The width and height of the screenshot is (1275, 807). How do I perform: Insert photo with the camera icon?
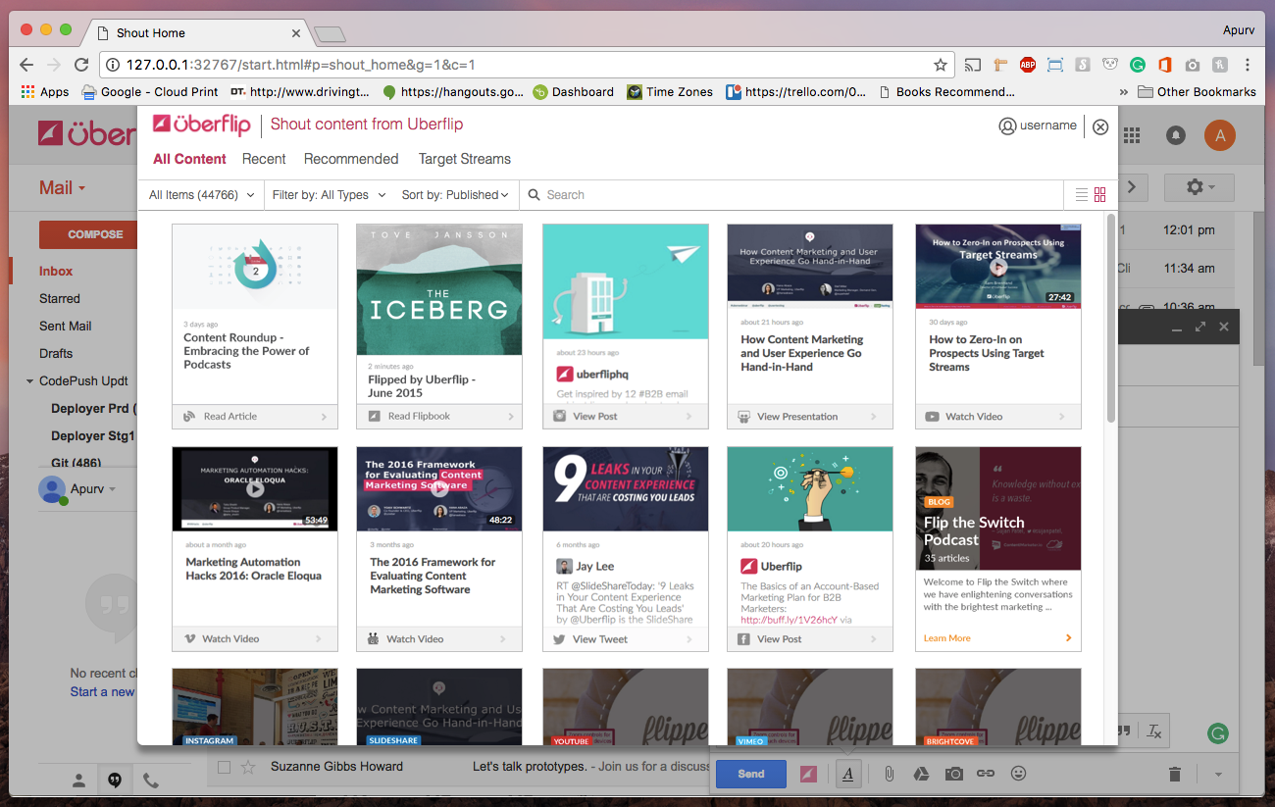pyautogui.click(x=953, y=774)
